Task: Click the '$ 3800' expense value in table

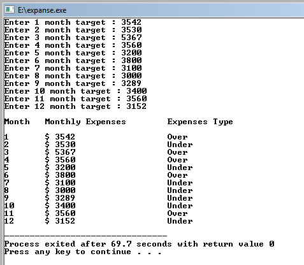Action: pyautogui.click(x=60, y=175)
